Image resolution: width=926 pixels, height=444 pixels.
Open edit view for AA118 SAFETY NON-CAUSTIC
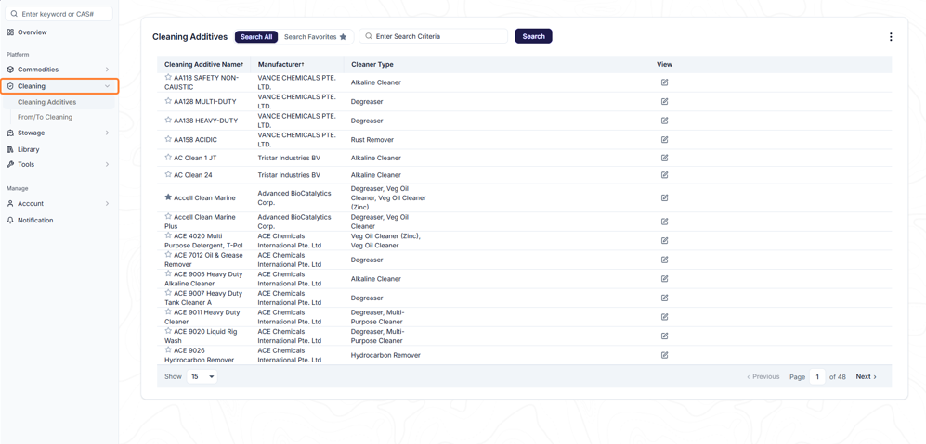click(664, 82)
